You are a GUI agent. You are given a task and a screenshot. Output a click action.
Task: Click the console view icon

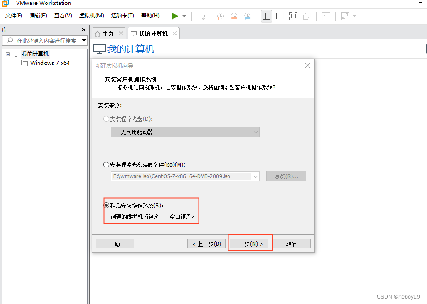[326, 16]
